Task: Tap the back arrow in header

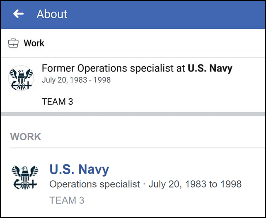Action: point(18,14)
